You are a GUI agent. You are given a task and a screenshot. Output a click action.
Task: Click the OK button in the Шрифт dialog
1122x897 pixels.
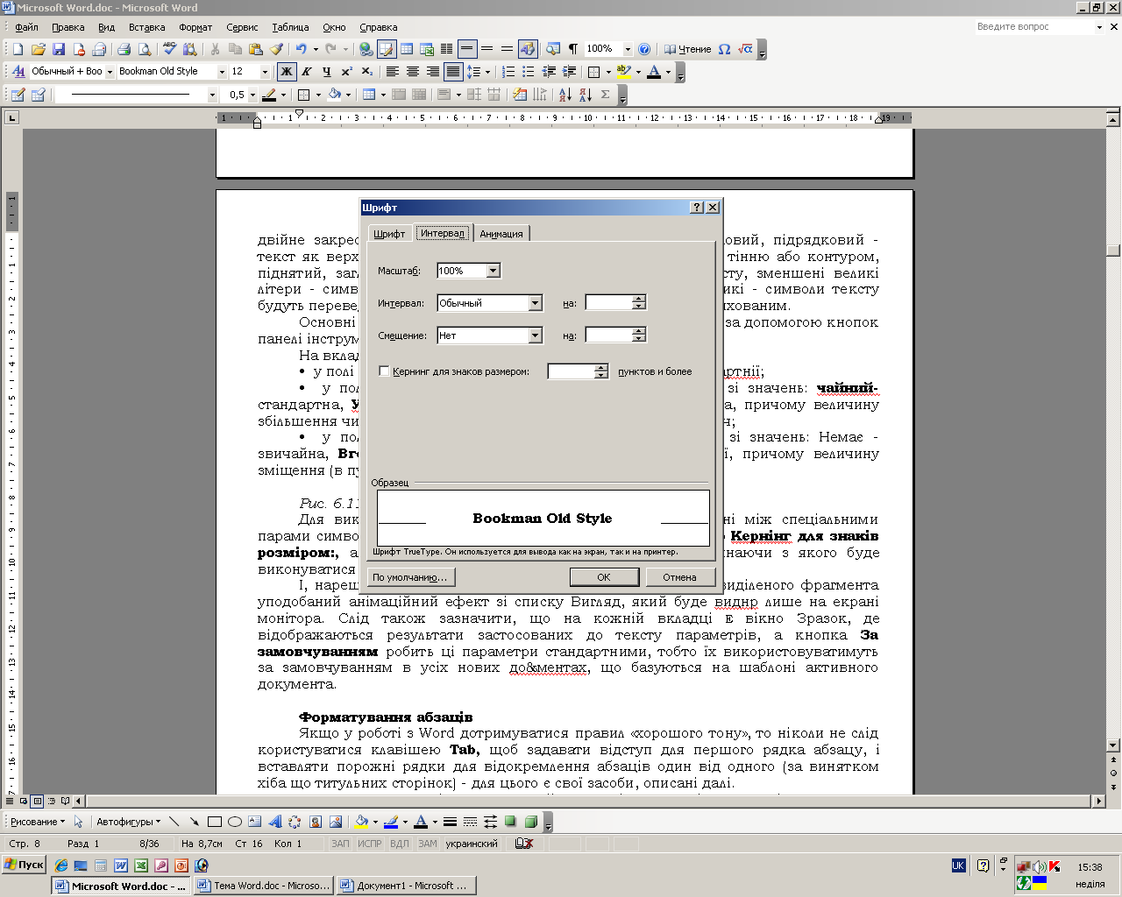604,577
